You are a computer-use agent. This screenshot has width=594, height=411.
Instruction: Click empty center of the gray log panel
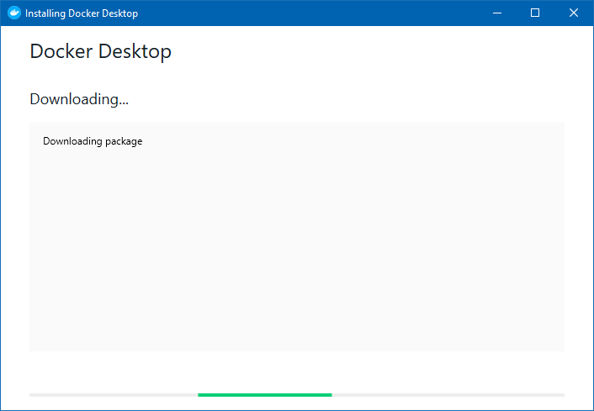pyautogui.click(x=297, y=246)
